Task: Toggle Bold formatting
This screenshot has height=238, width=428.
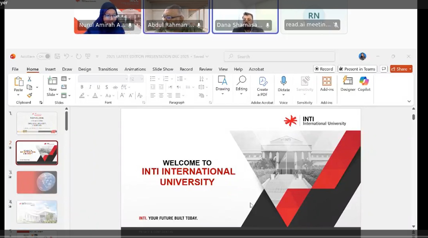Action: tap(82, 87)
